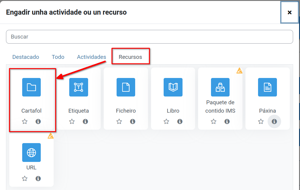300x190 pixels.
Task: Toggle the favorite star for Libro
Action: pos(166,122)
